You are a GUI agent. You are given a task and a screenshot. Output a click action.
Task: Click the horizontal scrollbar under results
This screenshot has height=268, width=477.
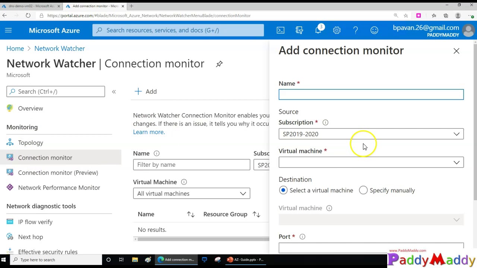pos(203,239)
